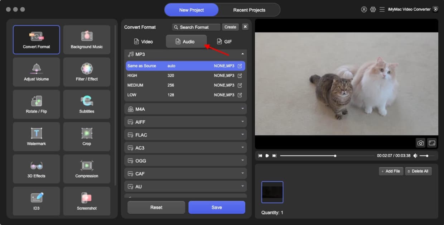Edit the MEDIUM 256 MP3 preset
Viewport: 444px width, 225px height.
click(240, 85)
